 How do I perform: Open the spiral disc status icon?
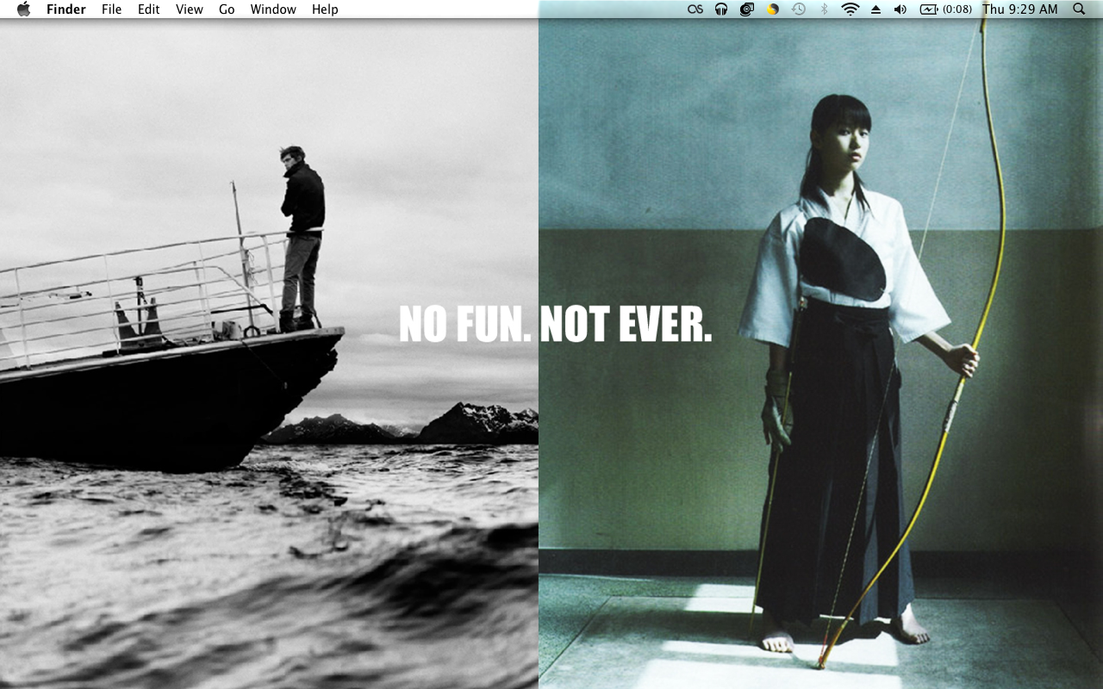[x=747, y=9]
